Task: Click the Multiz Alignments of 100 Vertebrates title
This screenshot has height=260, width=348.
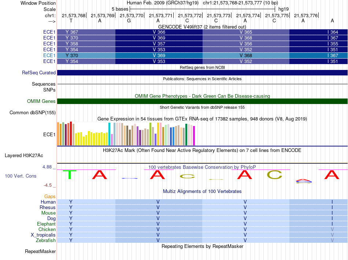Action: 202,191
